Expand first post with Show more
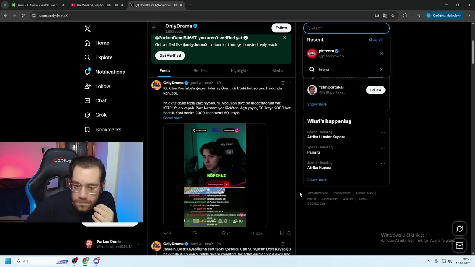 [x=173, y=118]
